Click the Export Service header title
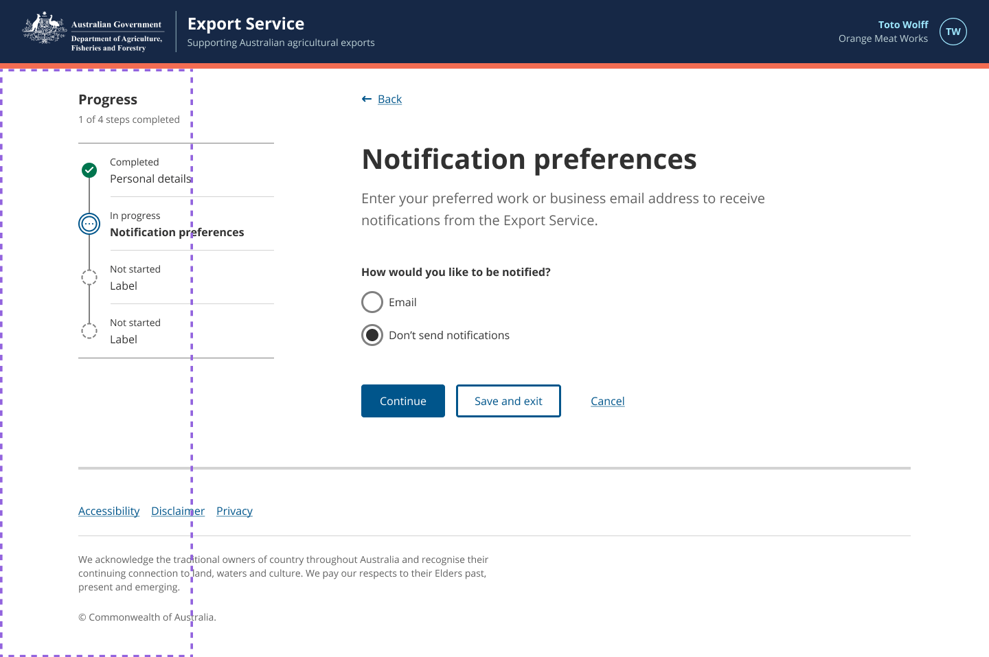The image size is (989, 657). (246, 23)
